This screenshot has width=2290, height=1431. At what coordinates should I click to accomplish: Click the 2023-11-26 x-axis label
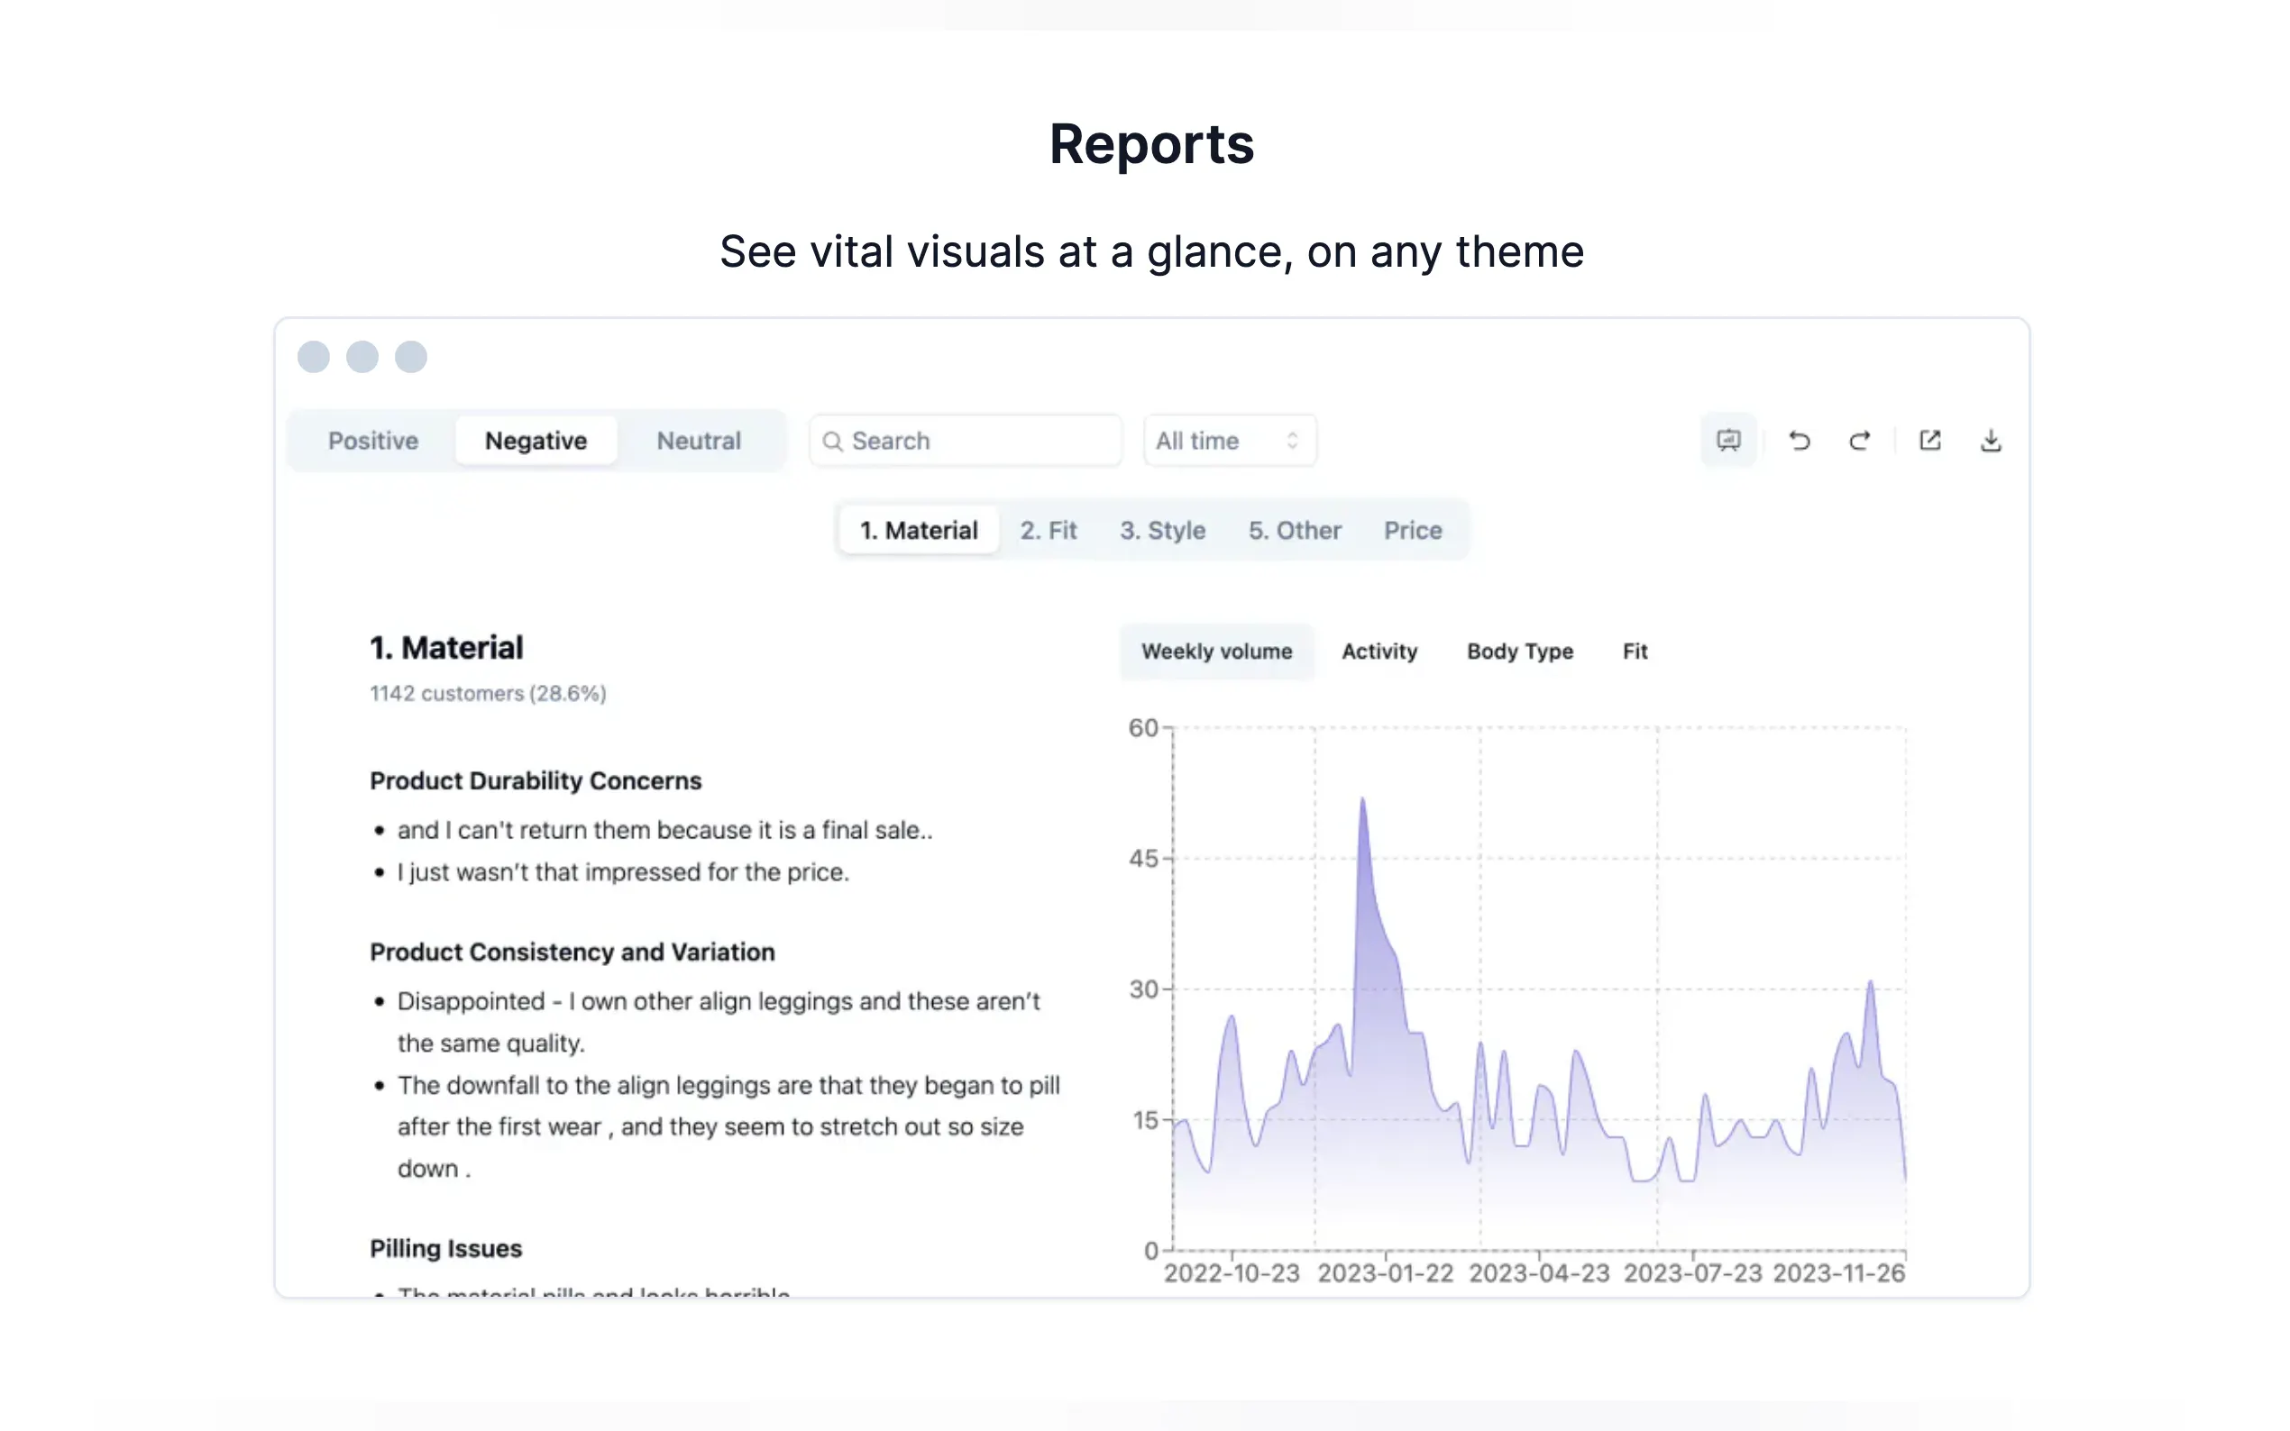click(x=1838, y=1273)
